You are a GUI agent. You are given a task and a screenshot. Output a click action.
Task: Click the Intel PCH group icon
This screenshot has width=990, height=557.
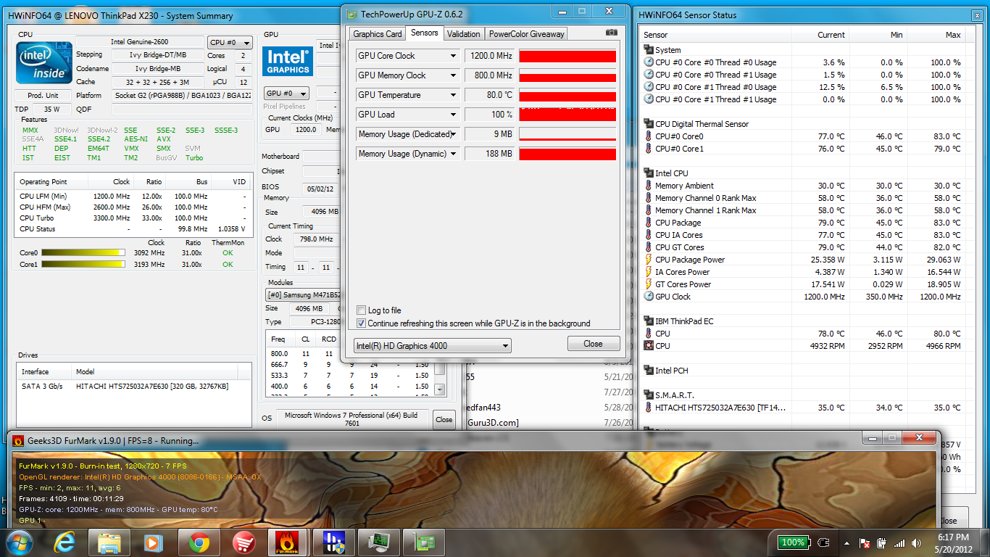[649, 371]
